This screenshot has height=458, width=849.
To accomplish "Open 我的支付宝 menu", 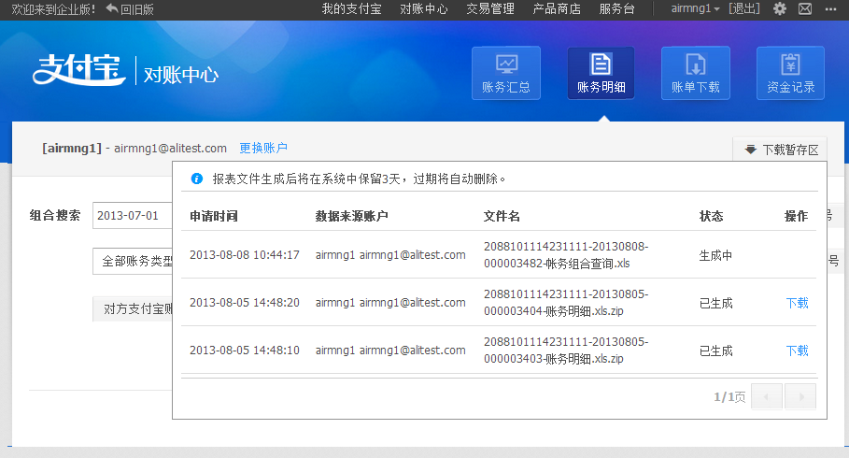I will [351, 9].
